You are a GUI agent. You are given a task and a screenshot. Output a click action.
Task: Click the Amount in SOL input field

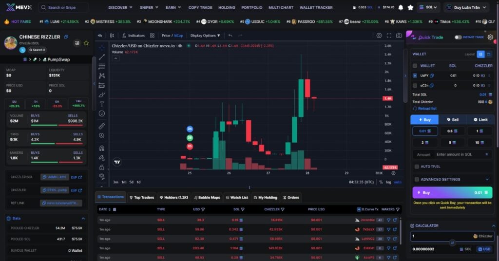point(452,154)
